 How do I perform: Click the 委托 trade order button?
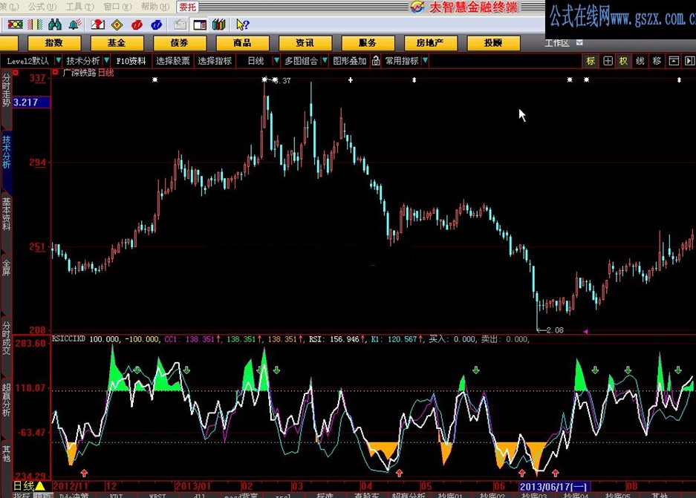[186, 6]
